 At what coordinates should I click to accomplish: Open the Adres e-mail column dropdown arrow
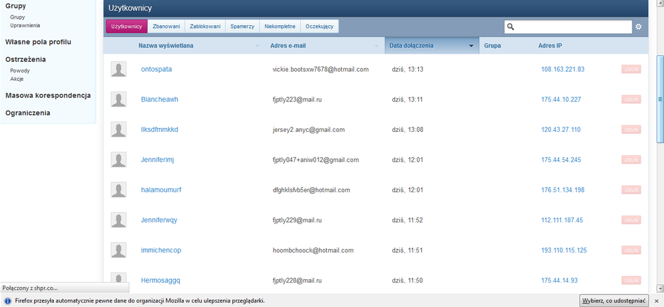(x=378, y=46)
